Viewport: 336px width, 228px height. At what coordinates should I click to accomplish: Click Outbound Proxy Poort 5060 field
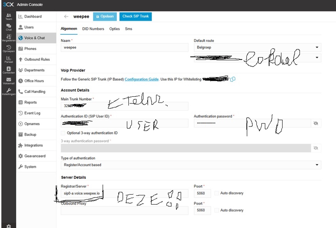(x=202, y=210)
